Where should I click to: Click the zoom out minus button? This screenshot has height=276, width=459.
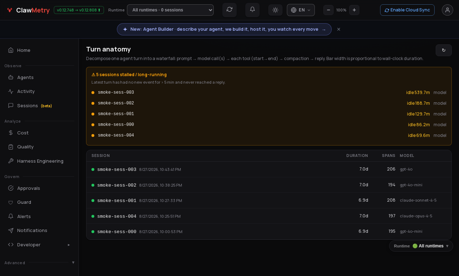328,10
